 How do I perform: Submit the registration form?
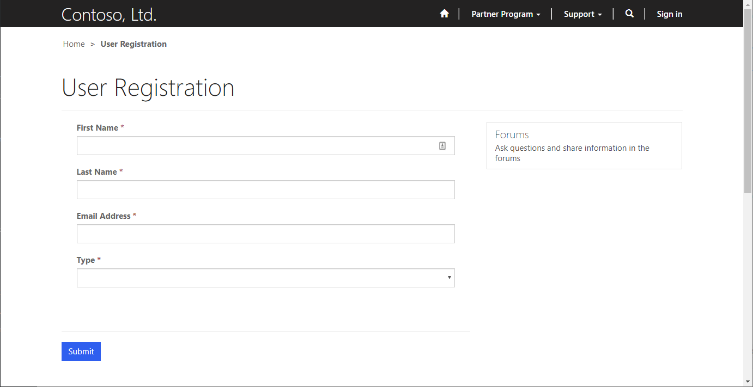point(81,352)
